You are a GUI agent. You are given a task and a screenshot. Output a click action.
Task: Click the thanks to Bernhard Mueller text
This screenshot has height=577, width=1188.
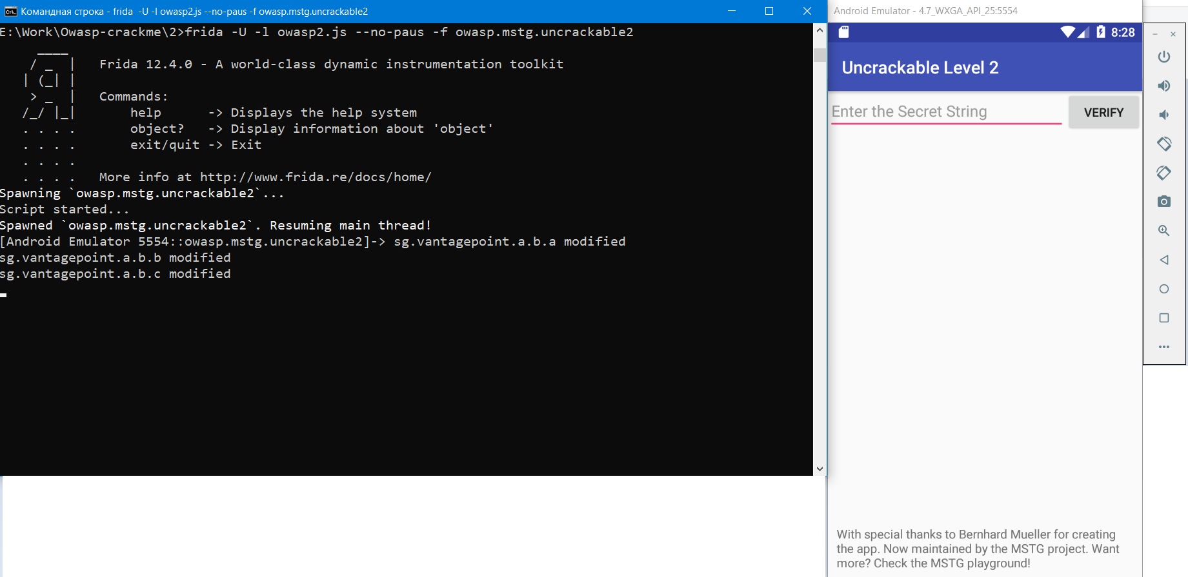pos(978,549)
